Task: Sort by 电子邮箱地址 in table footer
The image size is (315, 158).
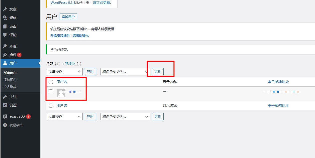Action: click(x=278, y=106)
